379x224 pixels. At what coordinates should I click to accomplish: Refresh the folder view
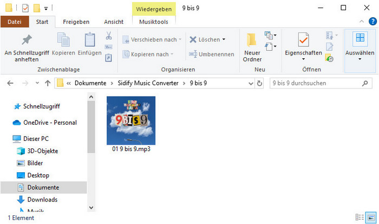click(x=259, y=83)
